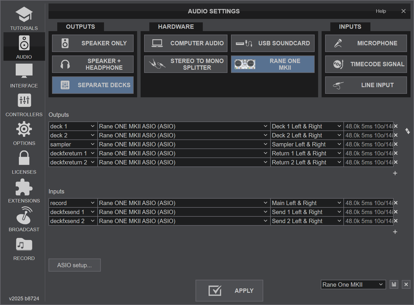414x305 pixels.
Task: Open the sampler source dropdown
Action: 73,144
